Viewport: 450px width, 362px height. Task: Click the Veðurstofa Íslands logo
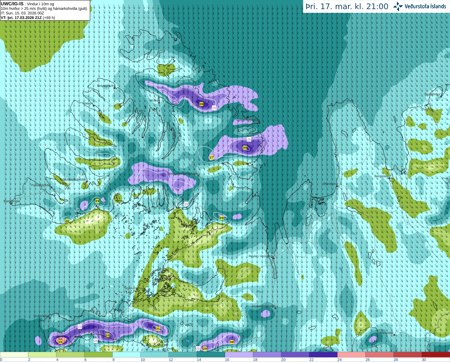[x=419, y=6]
